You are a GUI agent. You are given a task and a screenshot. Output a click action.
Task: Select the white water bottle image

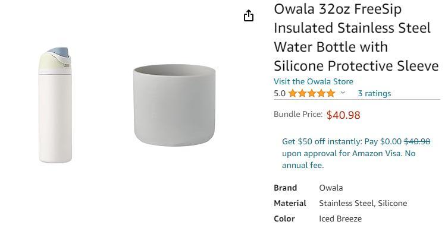55,105
